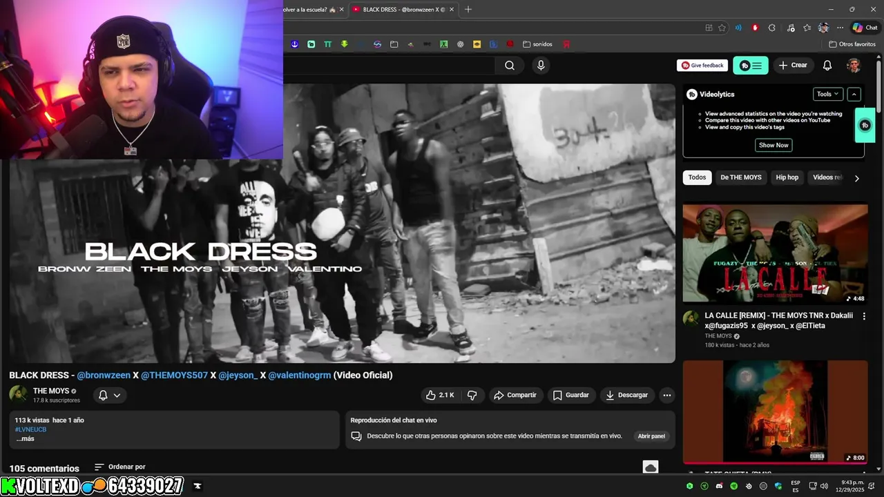The width and height of the screenshot is (884, 497).
Task: Open Windows Security shield tray icon
Action: coord(778,486)
